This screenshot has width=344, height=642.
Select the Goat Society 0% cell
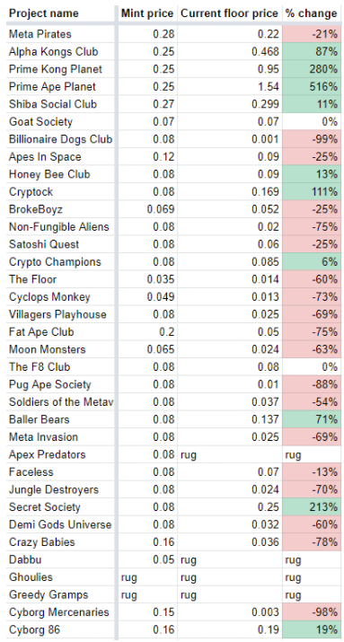pos(312,122)
